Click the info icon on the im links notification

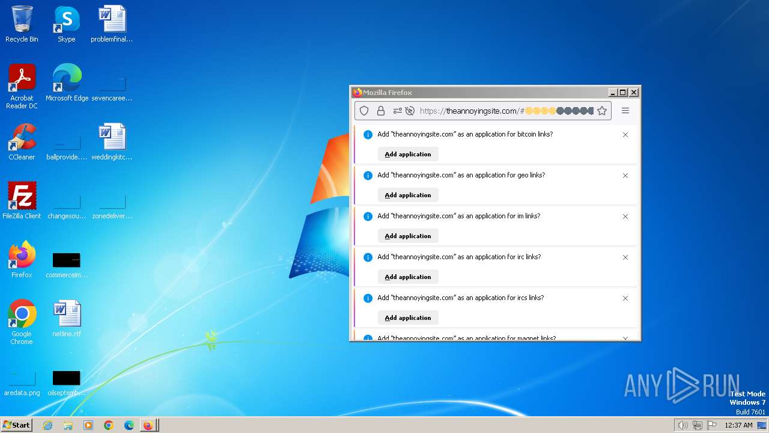click(368, 216)
